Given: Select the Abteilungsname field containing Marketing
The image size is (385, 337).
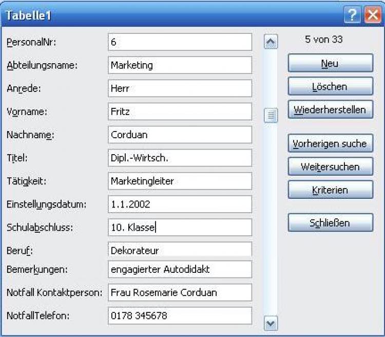Looking at the screenshot, I should 180,65.
